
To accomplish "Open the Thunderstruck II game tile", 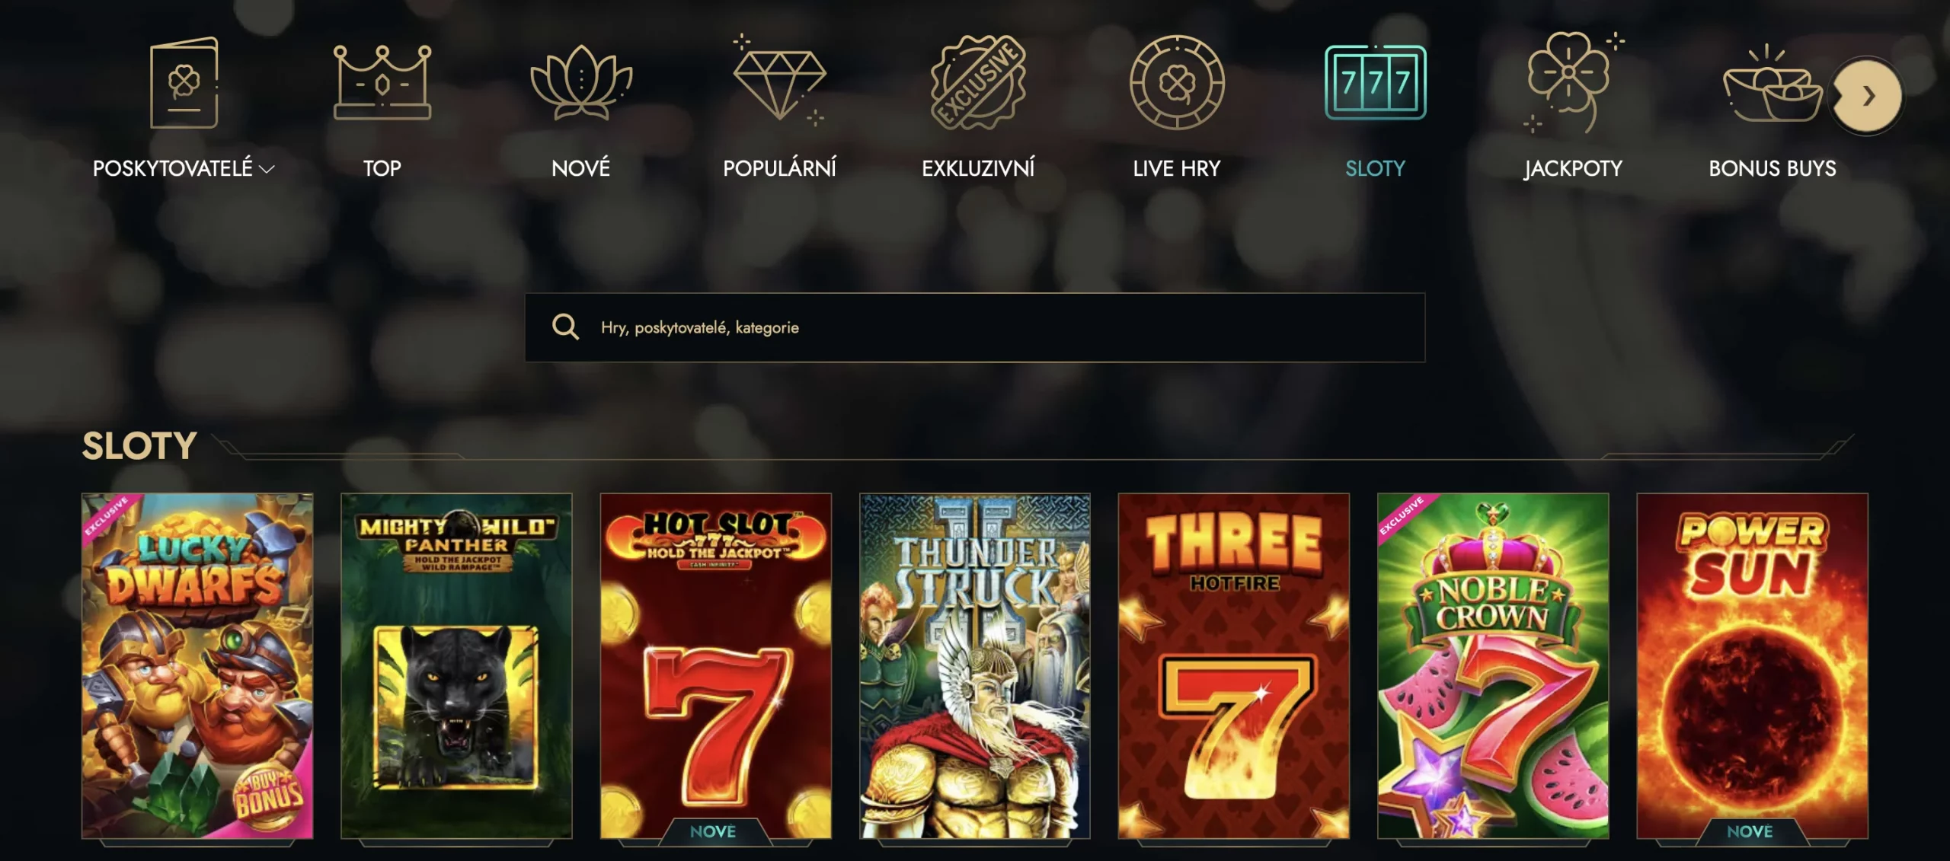I will [x=975, y=666].
